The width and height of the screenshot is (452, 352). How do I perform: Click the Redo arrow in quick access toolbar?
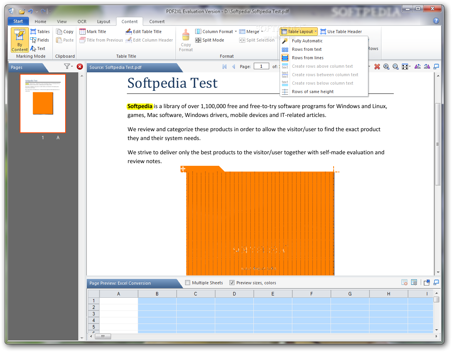click(x=43, y=12)
